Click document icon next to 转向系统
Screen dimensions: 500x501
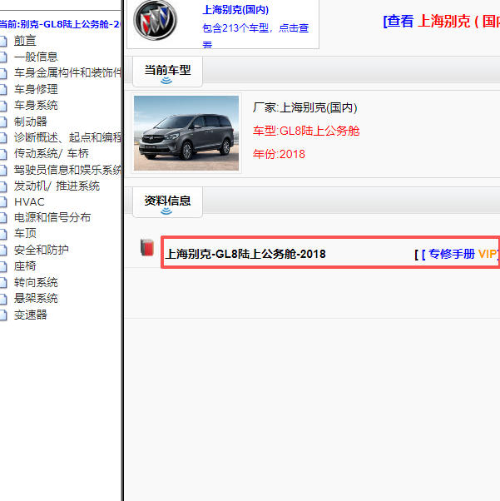[3, 283]
